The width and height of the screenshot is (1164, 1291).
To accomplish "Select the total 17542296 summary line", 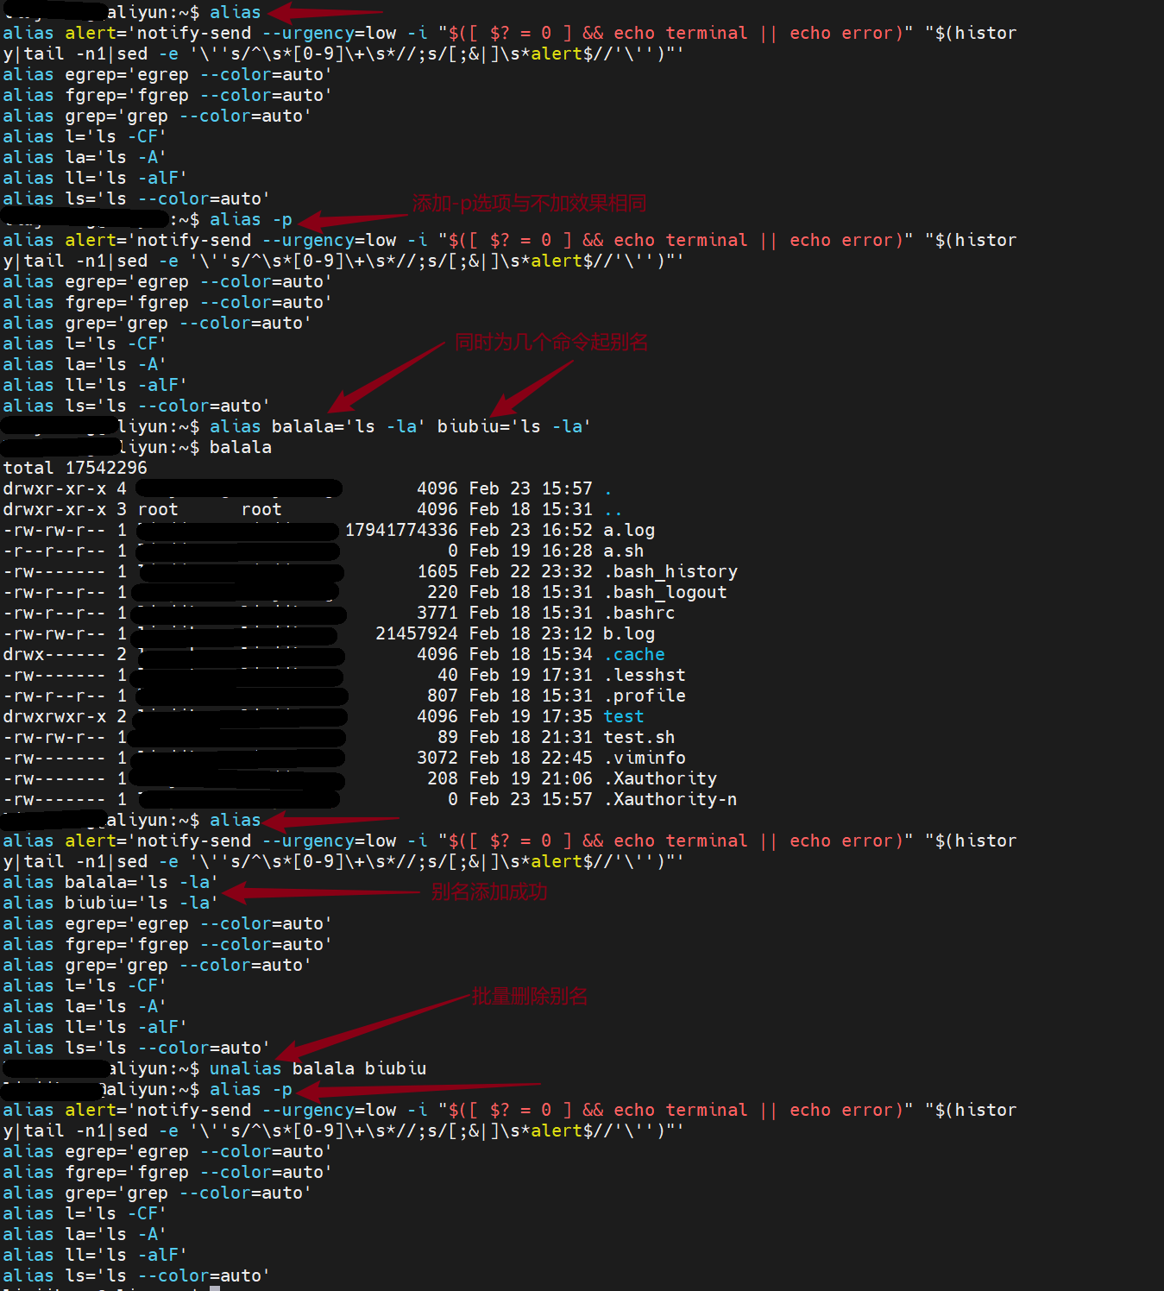I will [74, 467].
